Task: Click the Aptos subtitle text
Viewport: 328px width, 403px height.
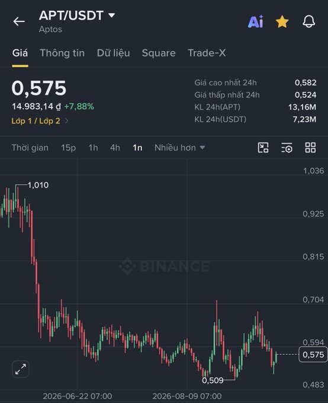Action: click(50, 29)
